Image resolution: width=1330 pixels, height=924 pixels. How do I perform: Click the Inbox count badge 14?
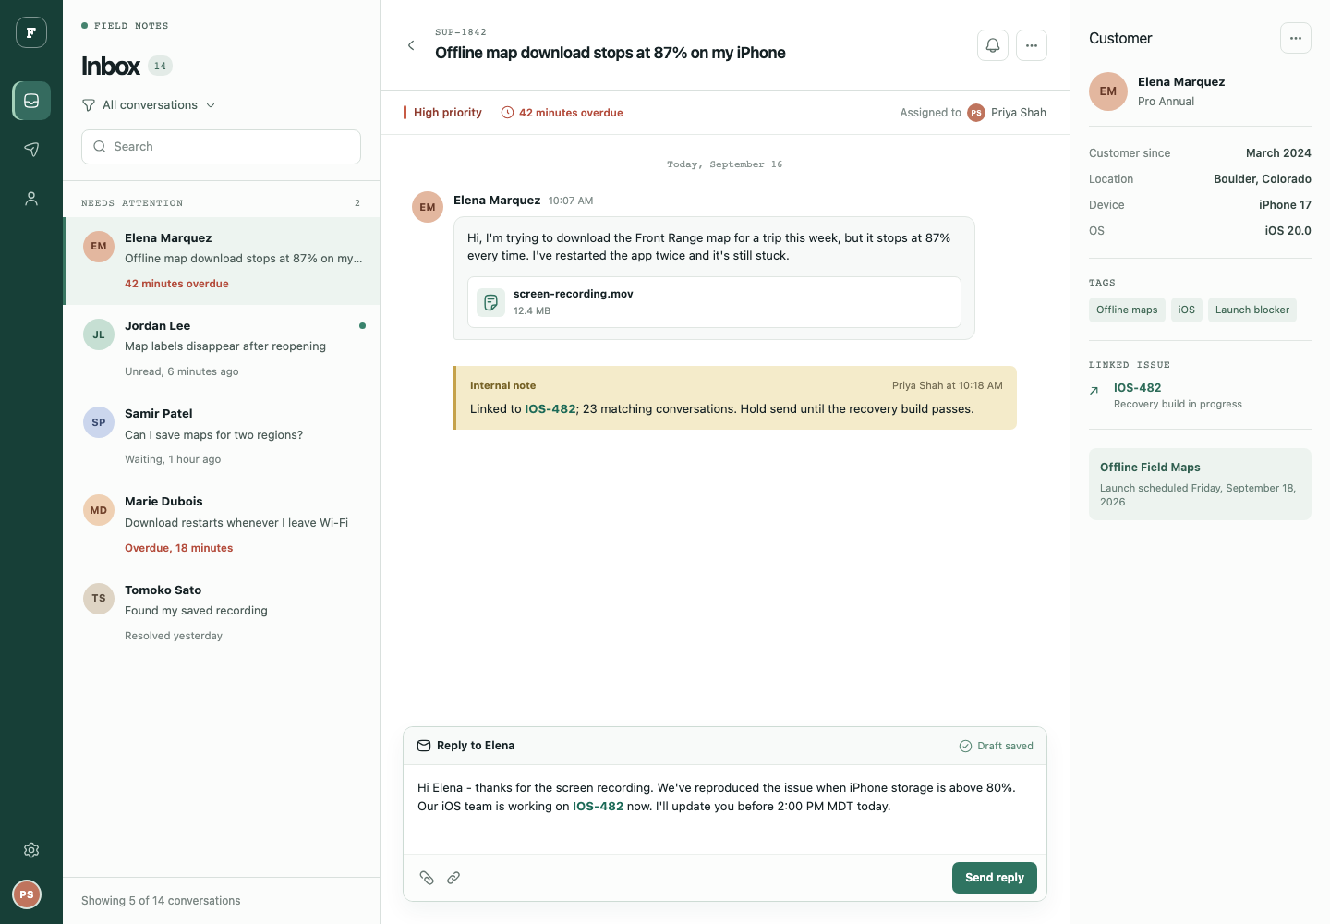161,66
